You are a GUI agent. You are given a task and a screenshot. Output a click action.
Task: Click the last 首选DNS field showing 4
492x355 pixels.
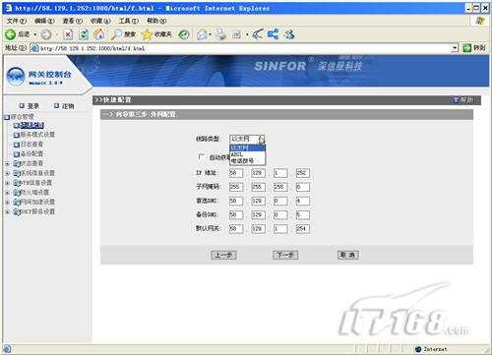(303, 201)
